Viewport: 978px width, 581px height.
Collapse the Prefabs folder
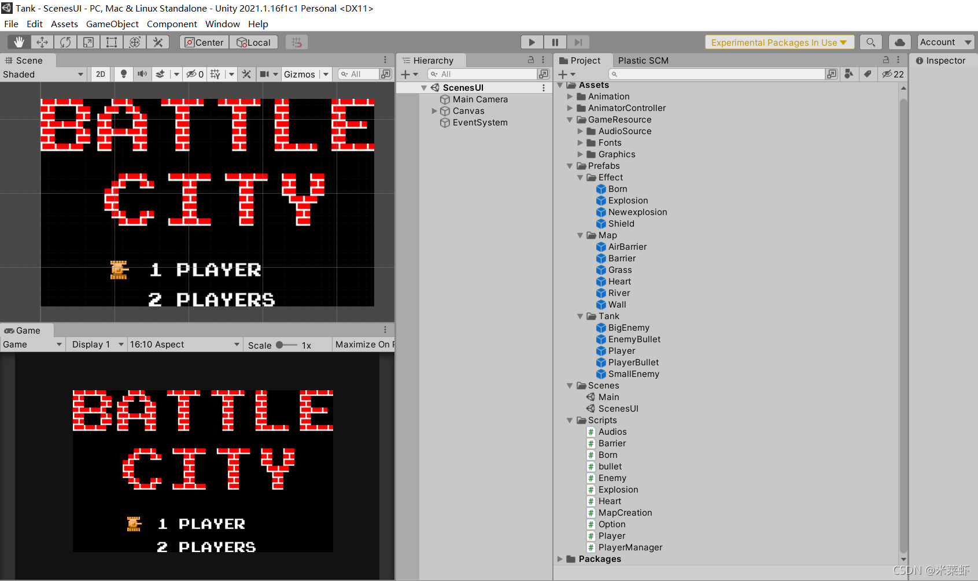[x=570, y=166]
